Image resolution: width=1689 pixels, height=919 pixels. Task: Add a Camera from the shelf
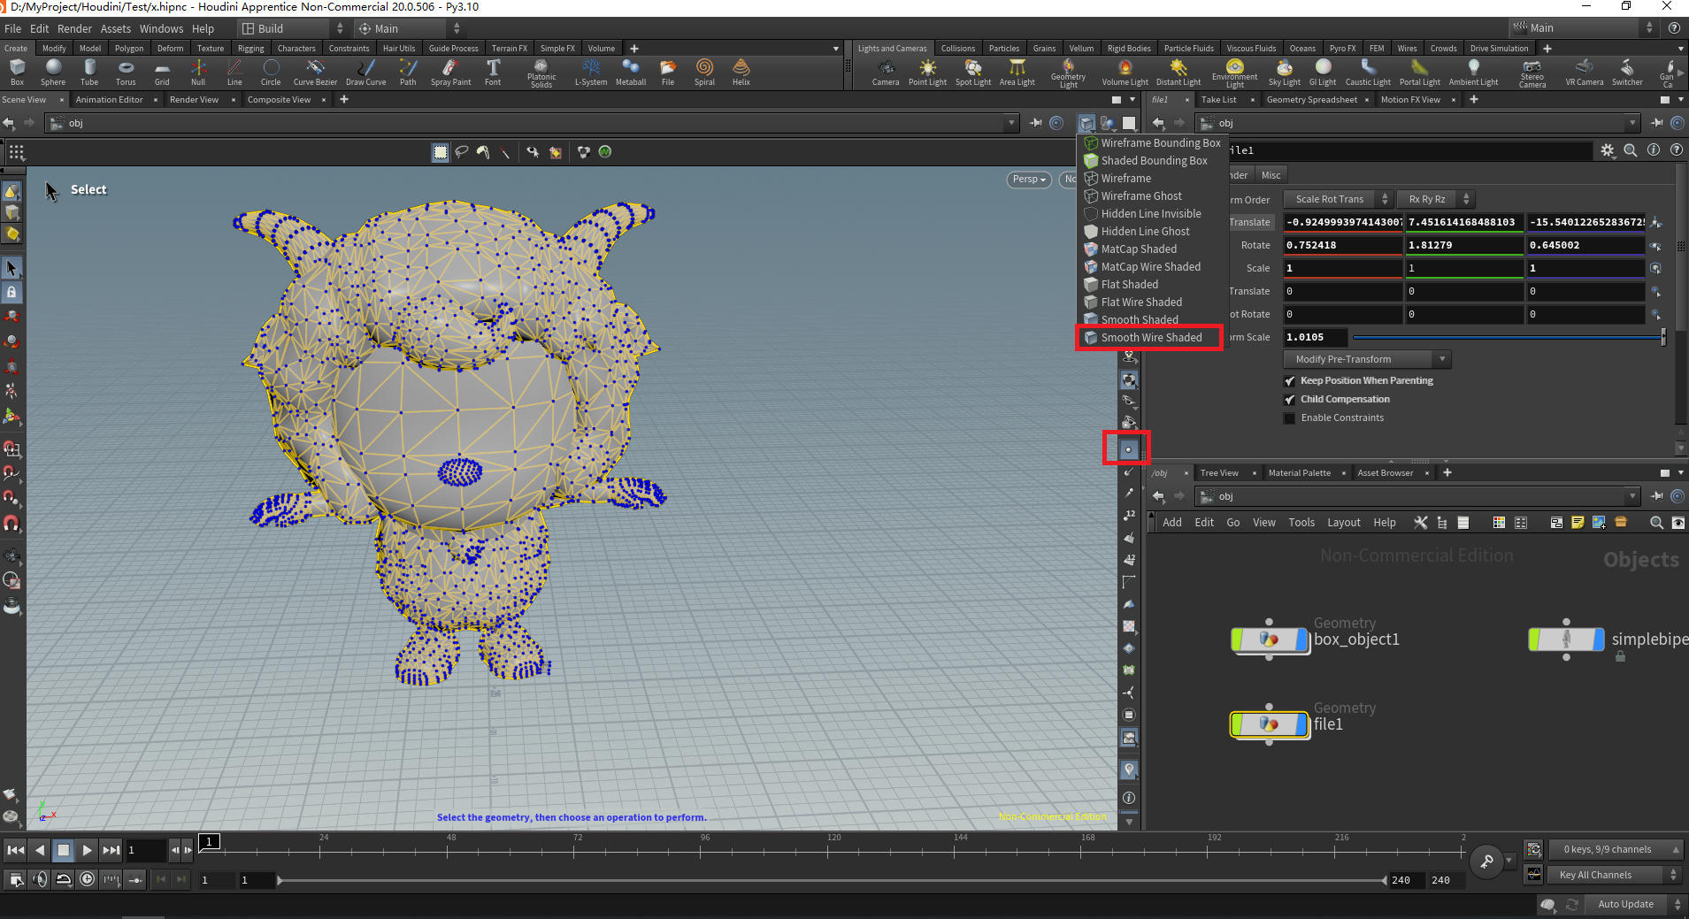pos(885,72)
